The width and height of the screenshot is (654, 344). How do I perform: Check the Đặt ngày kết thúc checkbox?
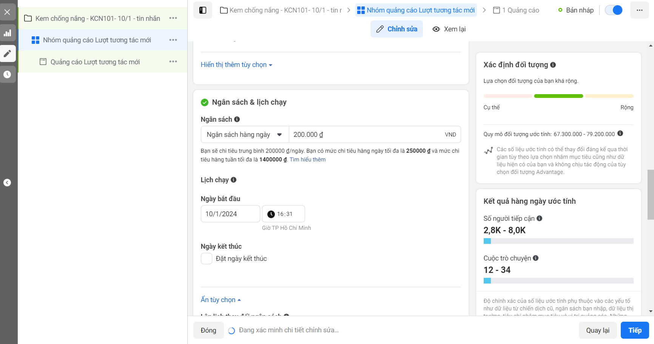pos(207,259)
